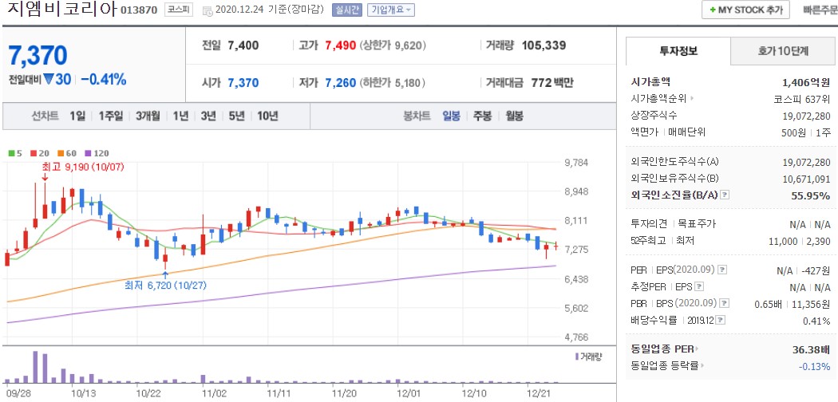Click the 상장주식수 19,072,280 value
Image resolution: width=838 pixels, height=402 pixels.
[x=805, y=116]
